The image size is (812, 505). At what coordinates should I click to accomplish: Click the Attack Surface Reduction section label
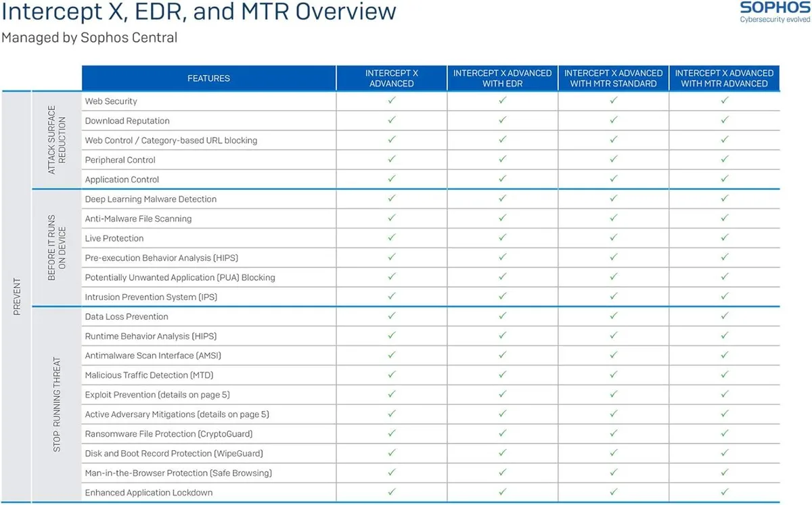point(58,140)
